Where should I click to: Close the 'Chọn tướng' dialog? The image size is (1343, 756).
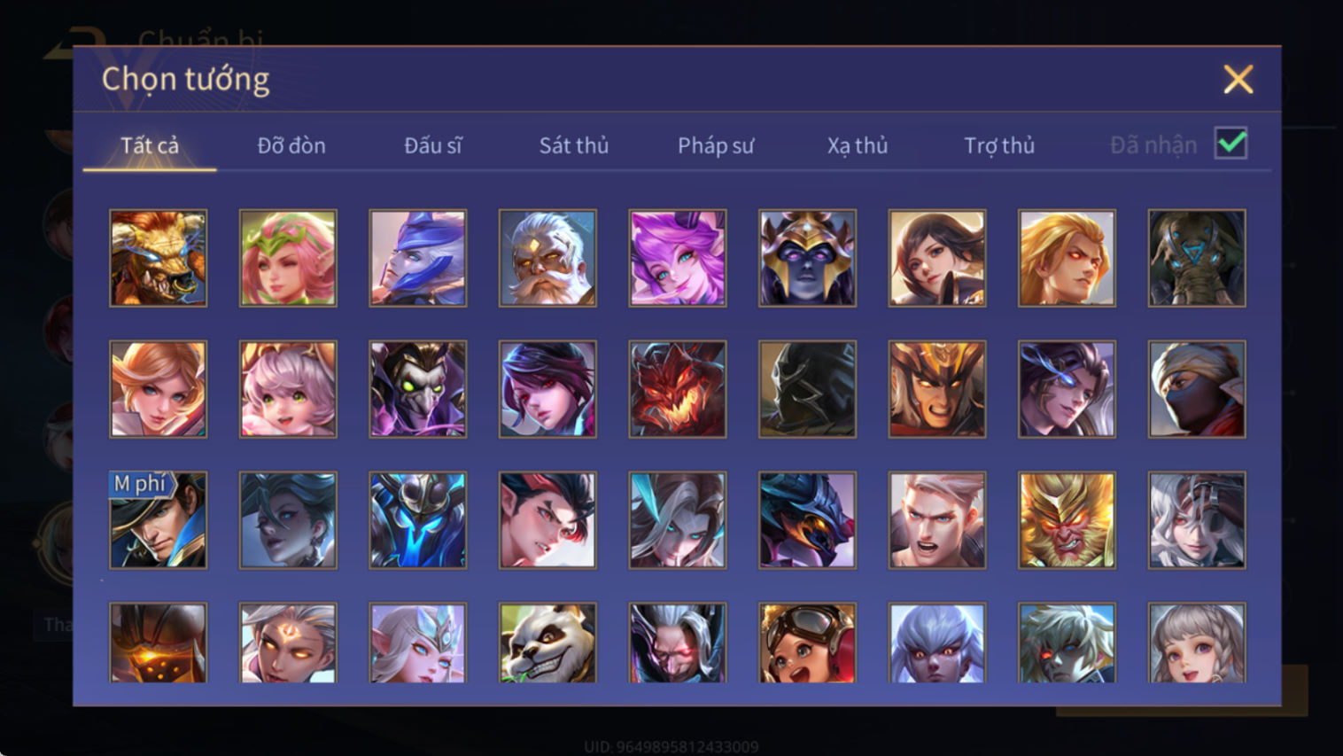pyautogui.click(x=1238, y=79)
